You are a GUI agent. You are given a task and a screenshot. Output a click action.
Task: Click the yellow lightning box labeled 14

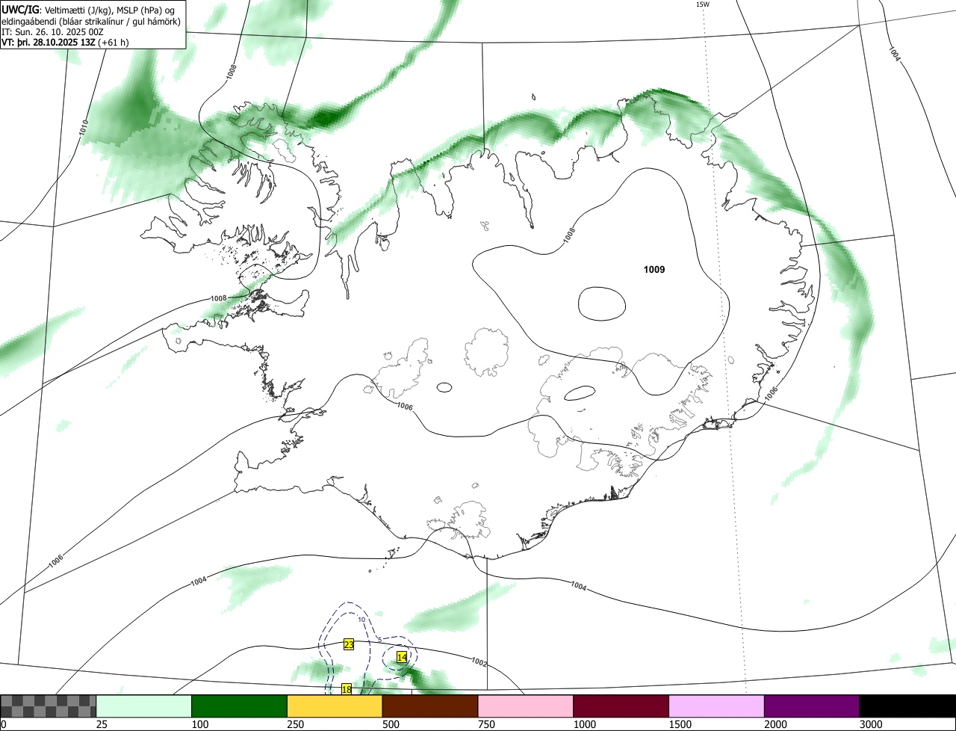[x=402, y=657]
